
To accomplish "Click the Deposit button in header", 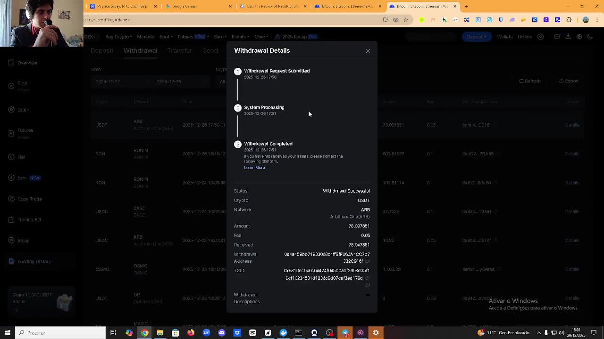I will 477,37.
